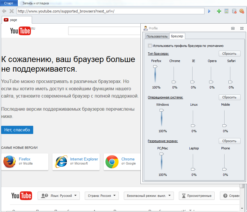Click the Операционная система: label

(x=165, y=97)
